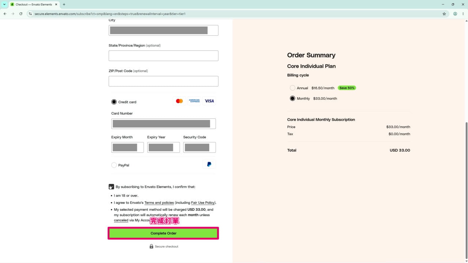Screen dimensions: 468x263
Task: Click the browser back arrow
Action: 5,14
